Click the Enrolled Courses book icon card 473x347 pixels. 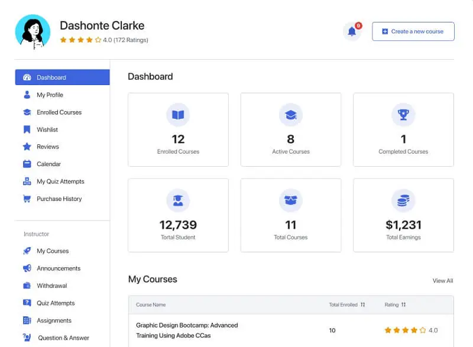(178, 115)
